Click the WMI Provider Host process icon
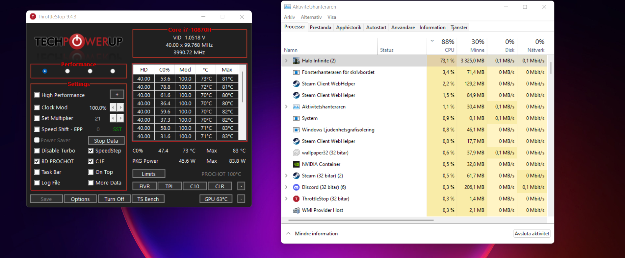 point(296,210)
